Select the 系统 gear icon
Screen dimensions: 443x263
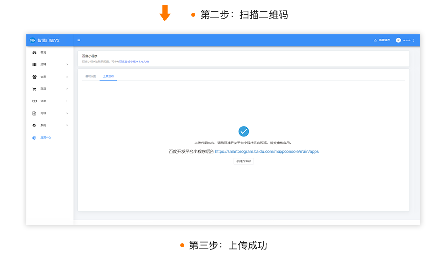click(34, 125)
